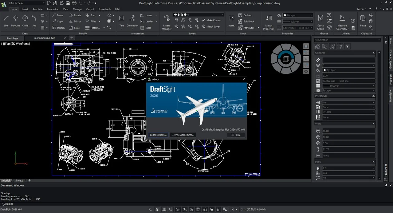The image size is (393, 213).
Task: Toggle the Grid display status bar button
Action: tap(164, 209)
